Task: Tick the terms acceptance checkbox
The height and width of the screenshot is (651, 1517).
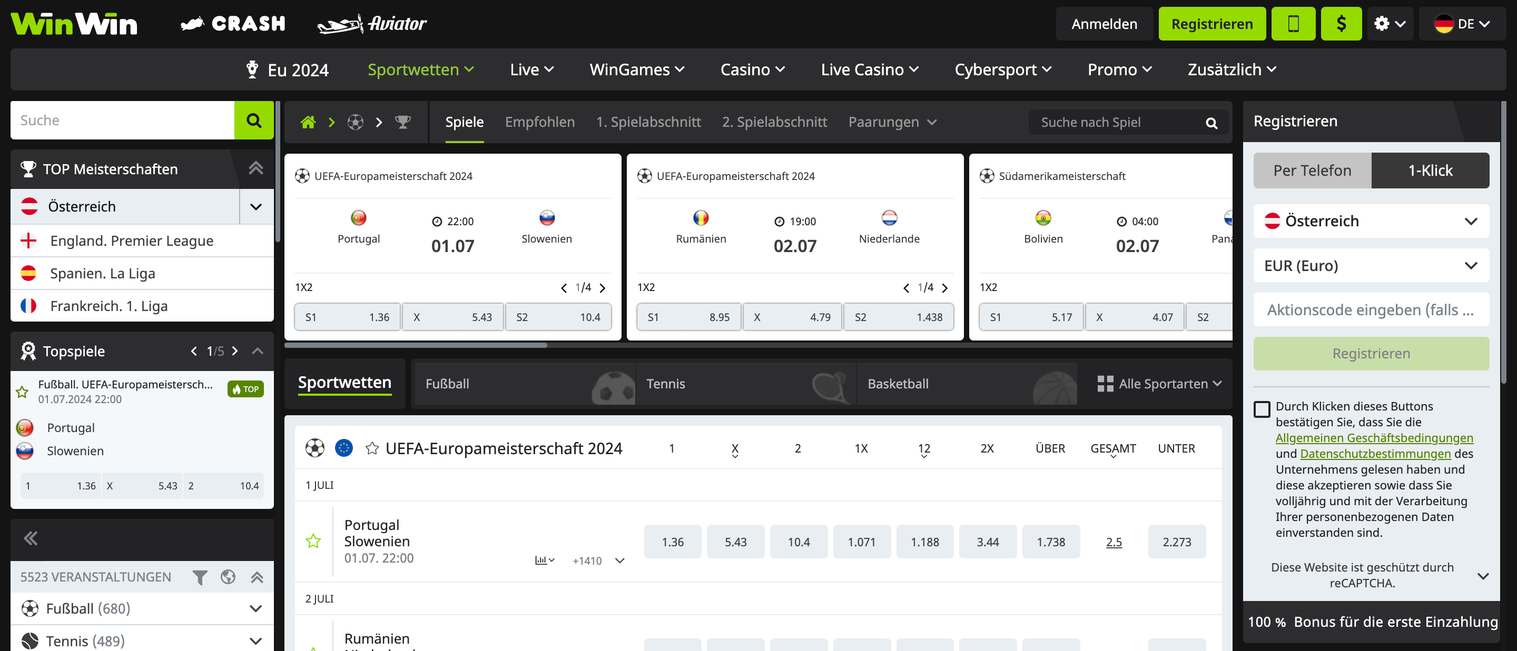Action: tap(1262, 408)
